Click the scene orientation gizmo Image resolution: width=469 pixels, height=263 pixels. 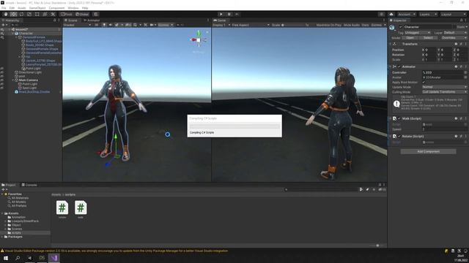199,39
